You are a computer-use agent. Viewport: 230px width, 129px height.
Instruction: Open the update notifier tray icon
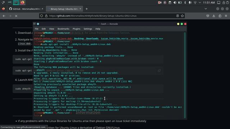[165, 3]
